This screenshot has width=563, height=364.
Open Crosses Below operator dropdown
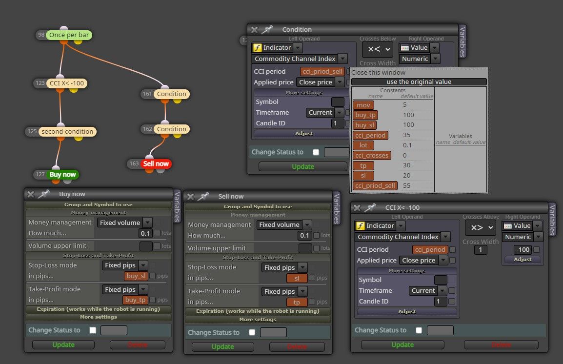(378, 49)
